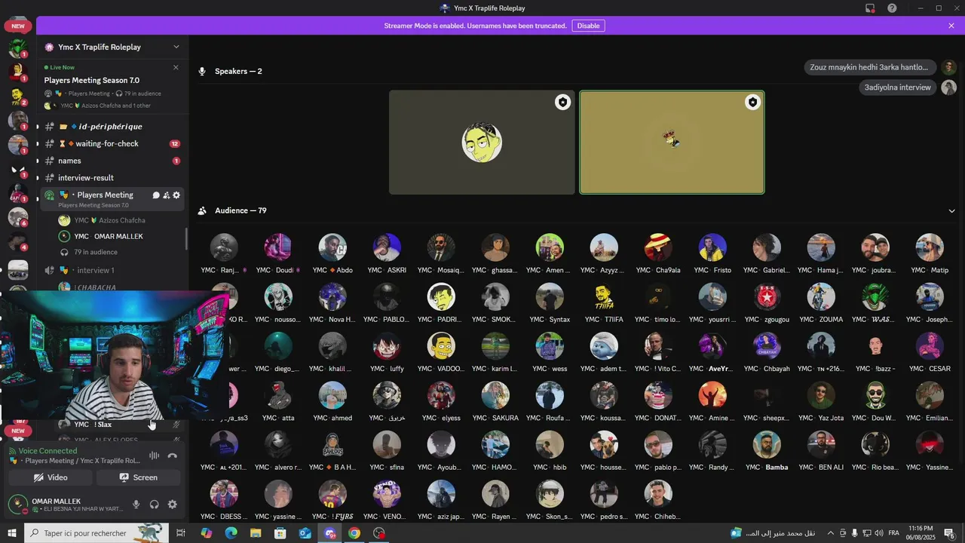Screen dimensions: 965x543
Task: Toggle microphone mute in user panel
Action: (x=136, y=505)
